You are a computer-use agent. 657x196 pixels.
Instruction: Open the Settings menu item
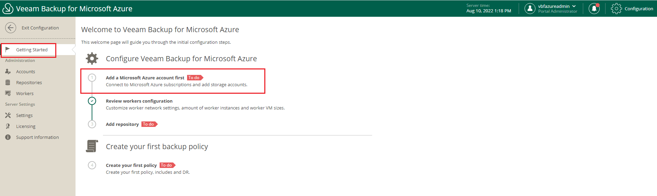pos(24,115)
